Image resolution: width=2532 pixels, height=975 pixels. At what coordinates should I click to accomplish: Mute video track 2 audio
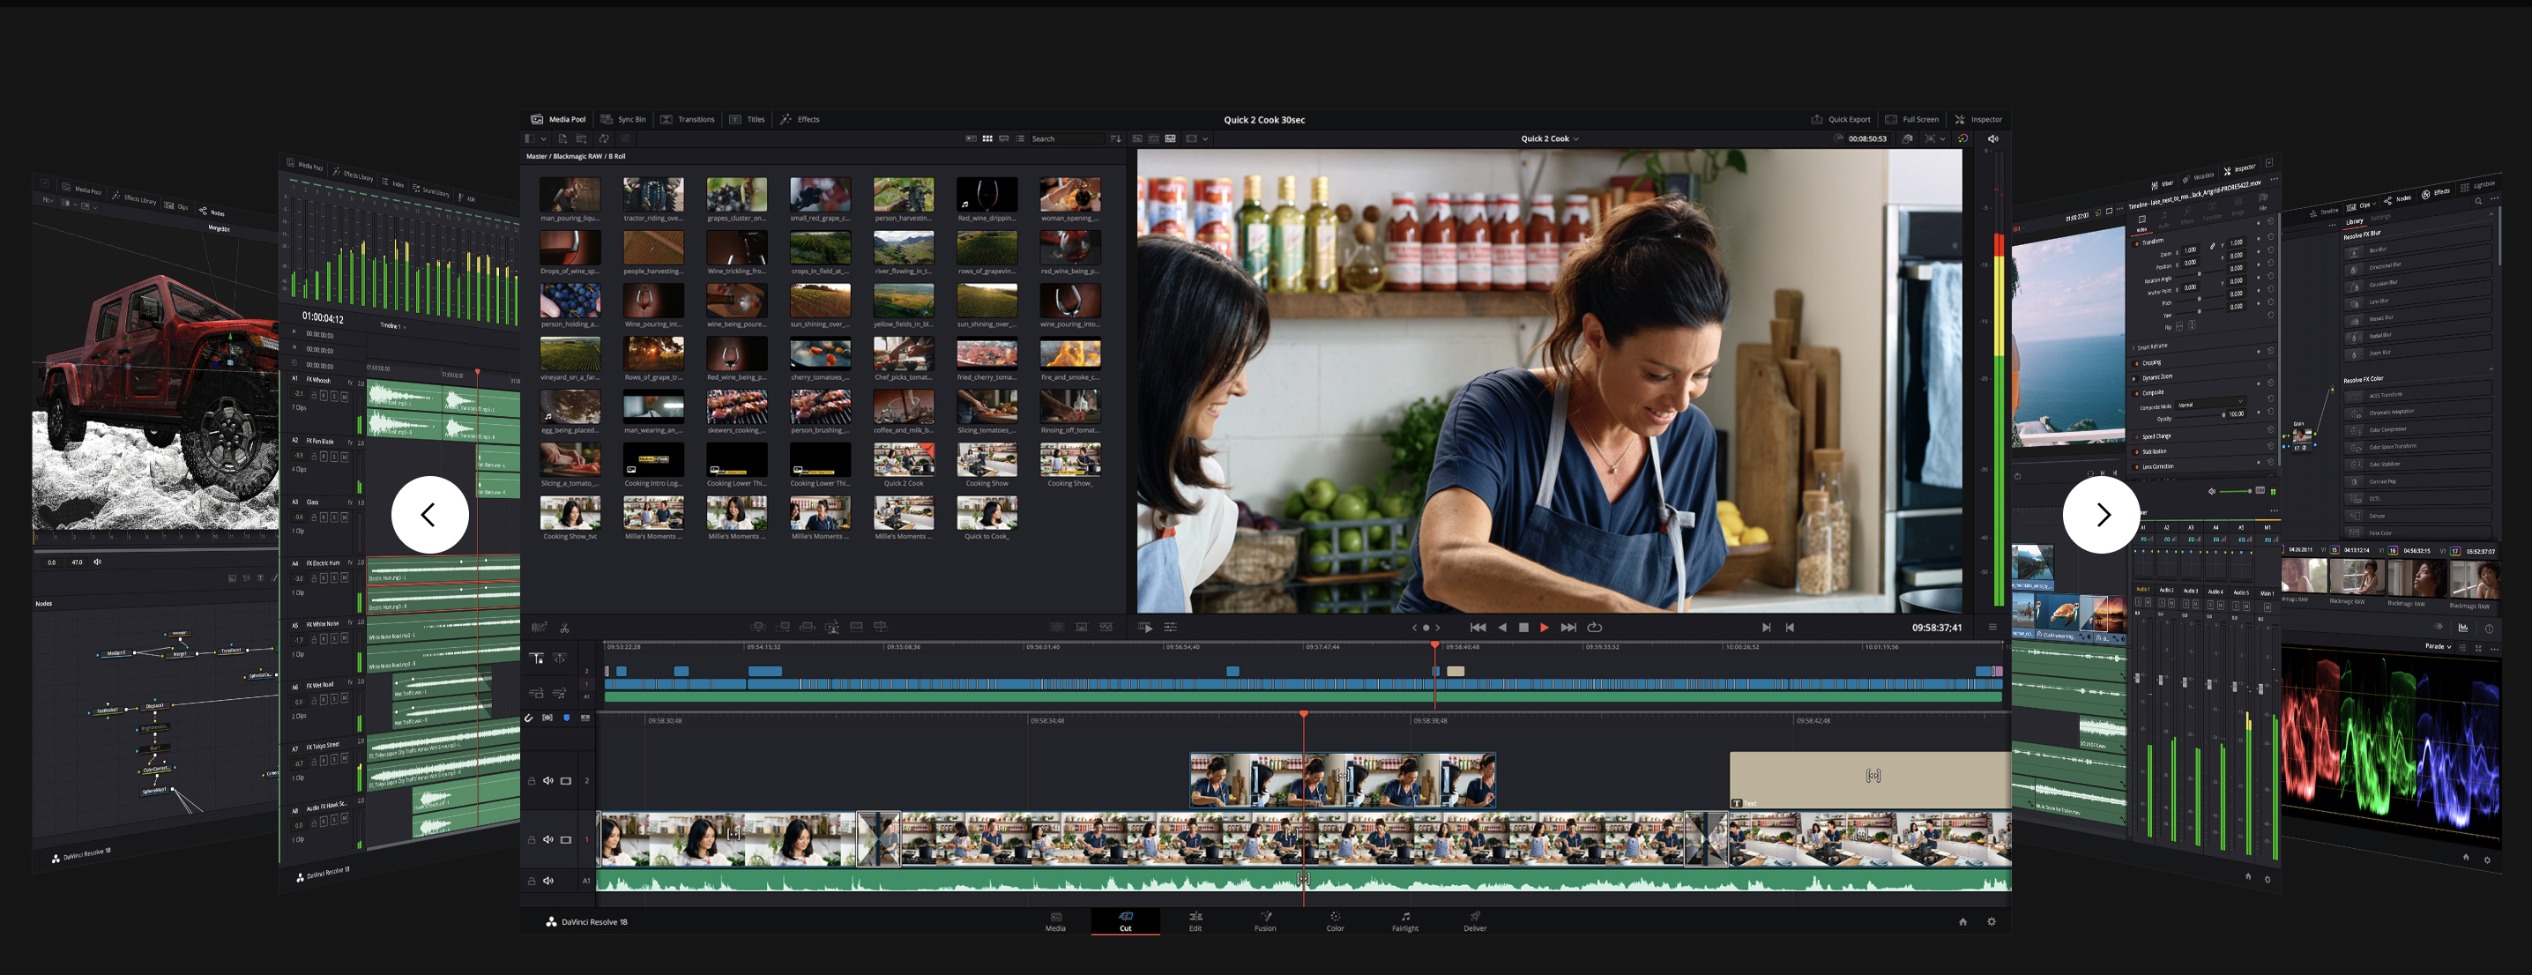coord(548,781)
